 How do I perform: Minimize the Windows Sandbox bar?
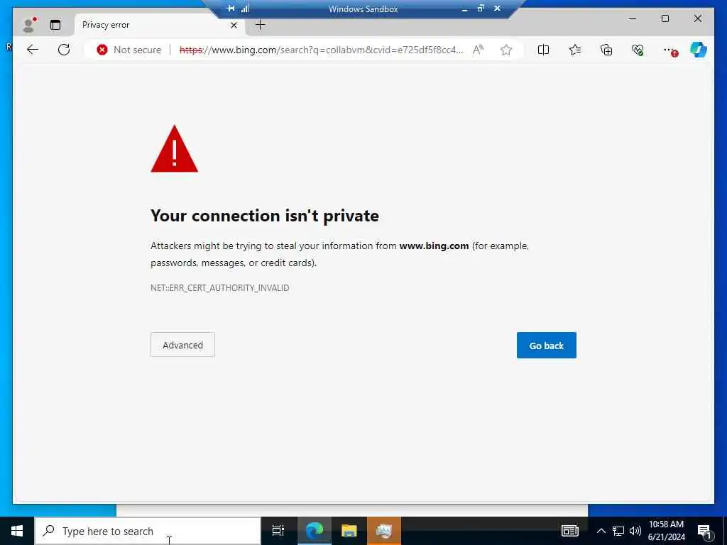pyautogui.click(x=464, y=9)
